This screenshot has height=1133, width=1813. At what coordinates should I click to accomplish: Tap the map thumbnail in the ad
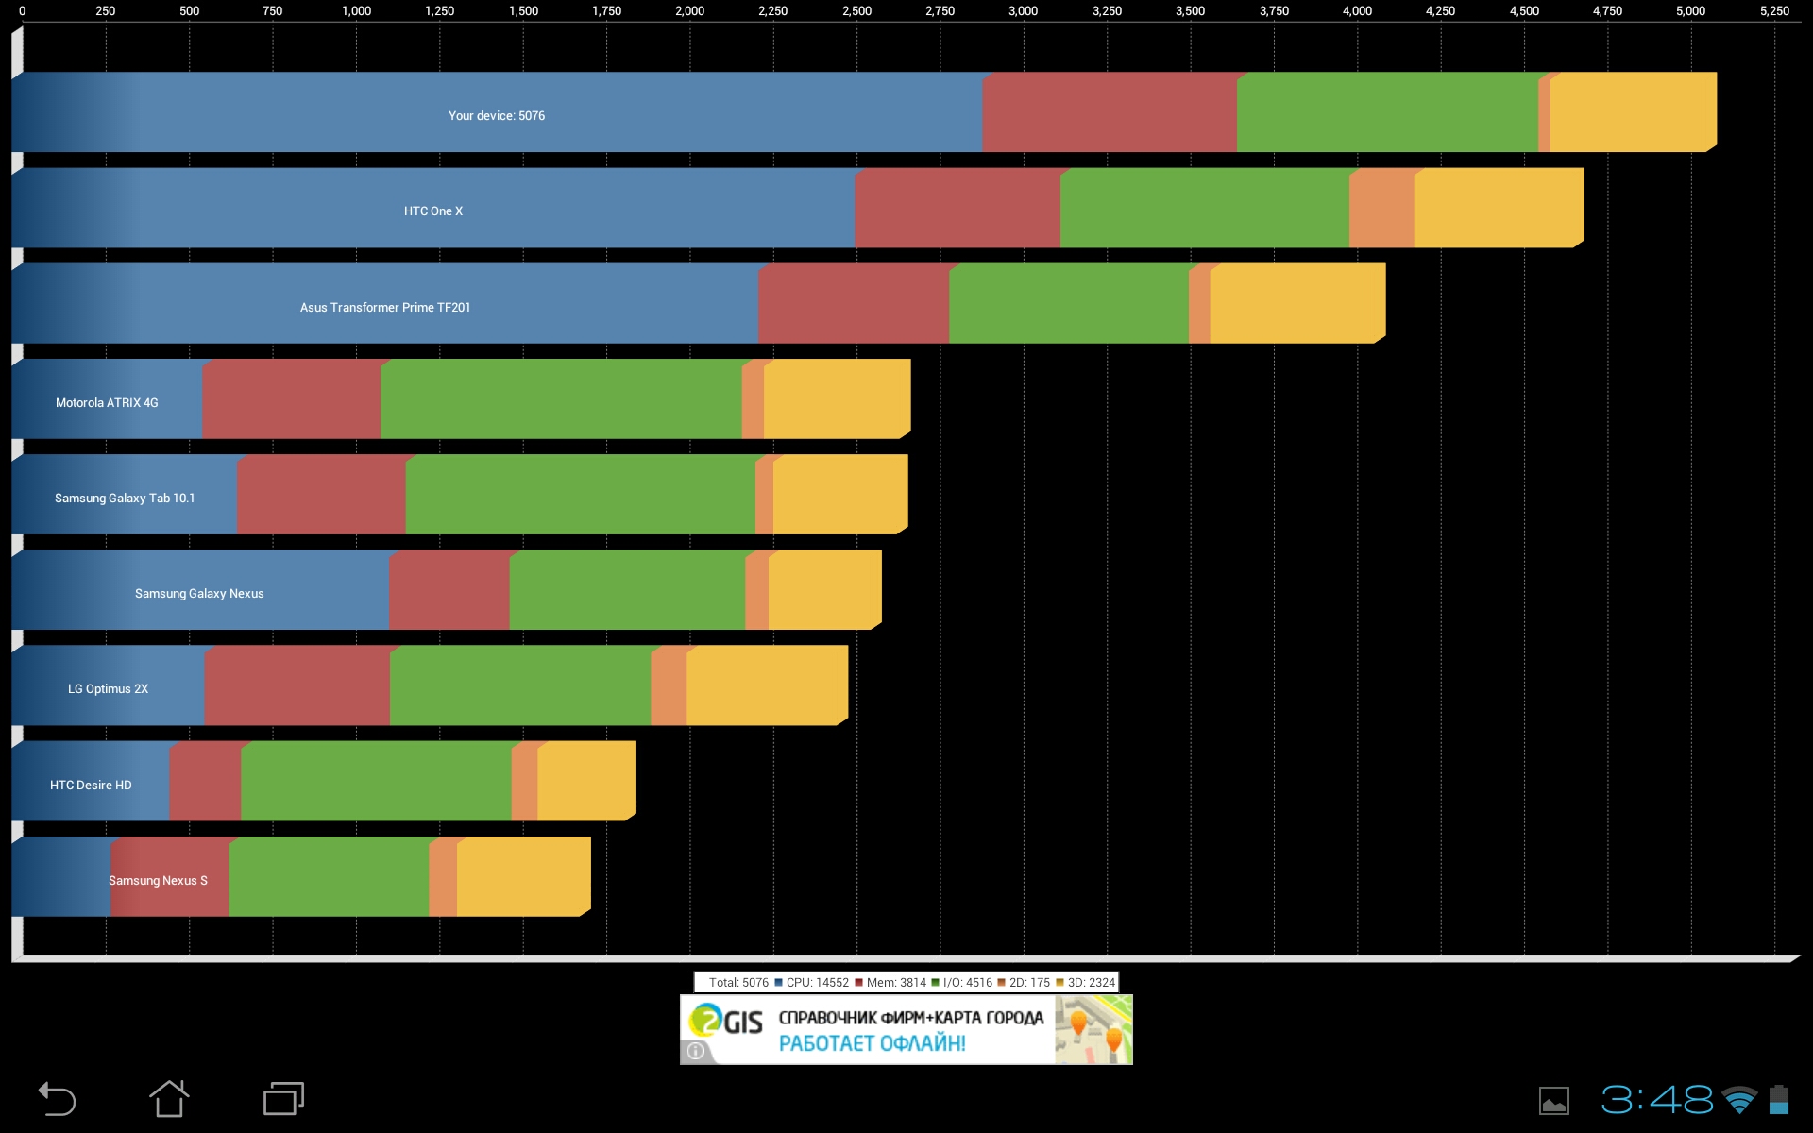pyautogui.click(x=1093, y=1029)
